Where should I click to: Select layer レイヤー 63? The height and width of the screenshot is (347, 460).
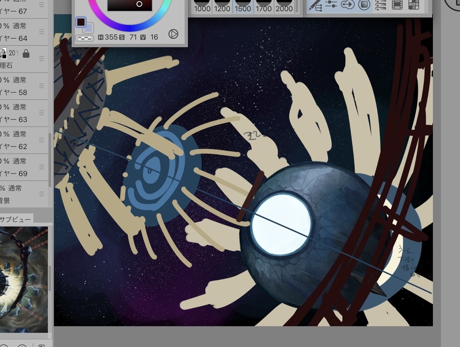(24, 113)
